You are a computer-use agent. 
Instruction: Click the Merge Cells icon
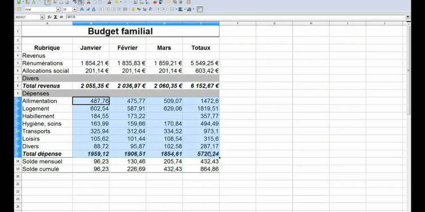(x=125, y=9)
